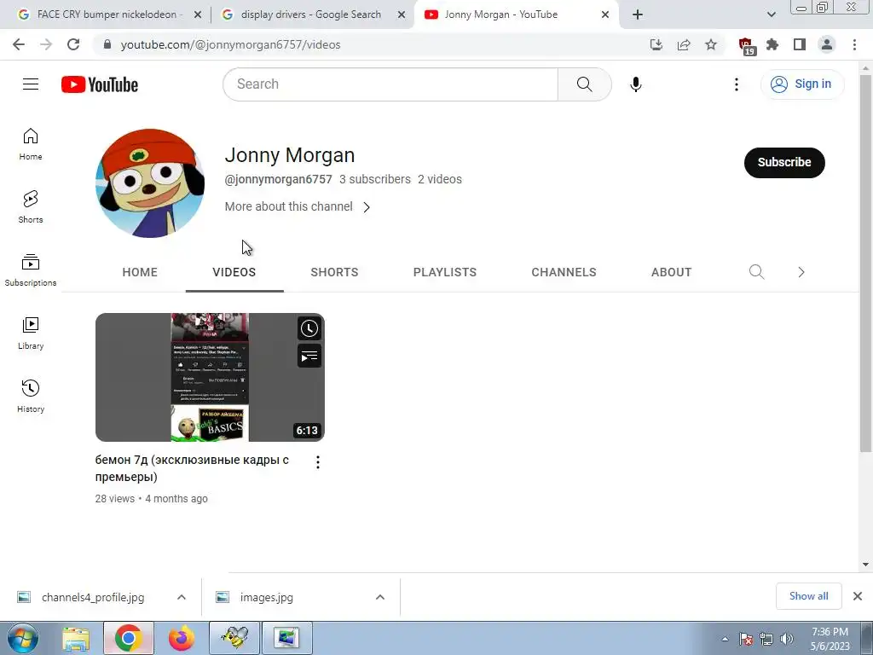Open the Windows Start menu
Image resolution: width=873 pixels, height=655 pixels.
(x=22, y=638)
